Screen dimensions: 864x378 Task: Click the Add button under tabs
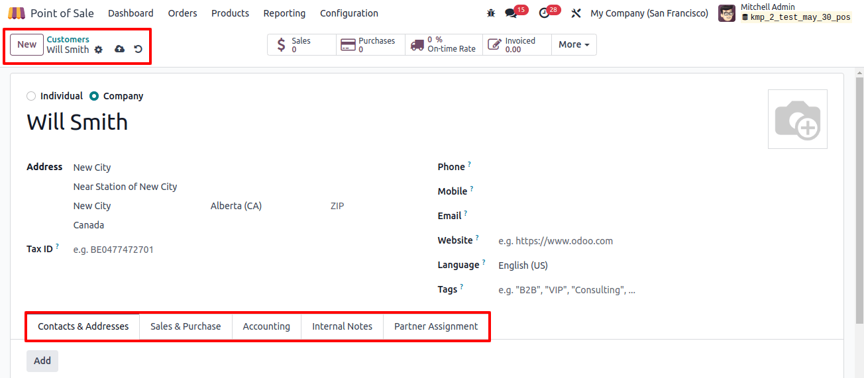tap(42, 361)
